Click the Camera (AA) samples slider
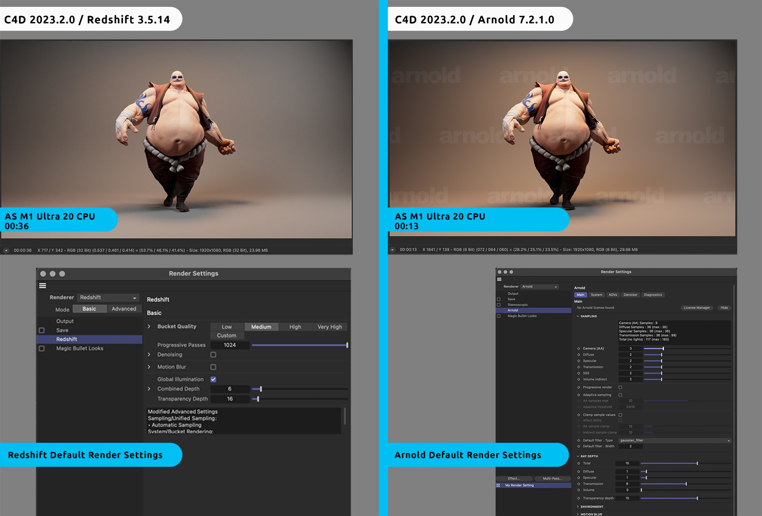This screenshot has width=762, height=516. (x=687, y=349)
